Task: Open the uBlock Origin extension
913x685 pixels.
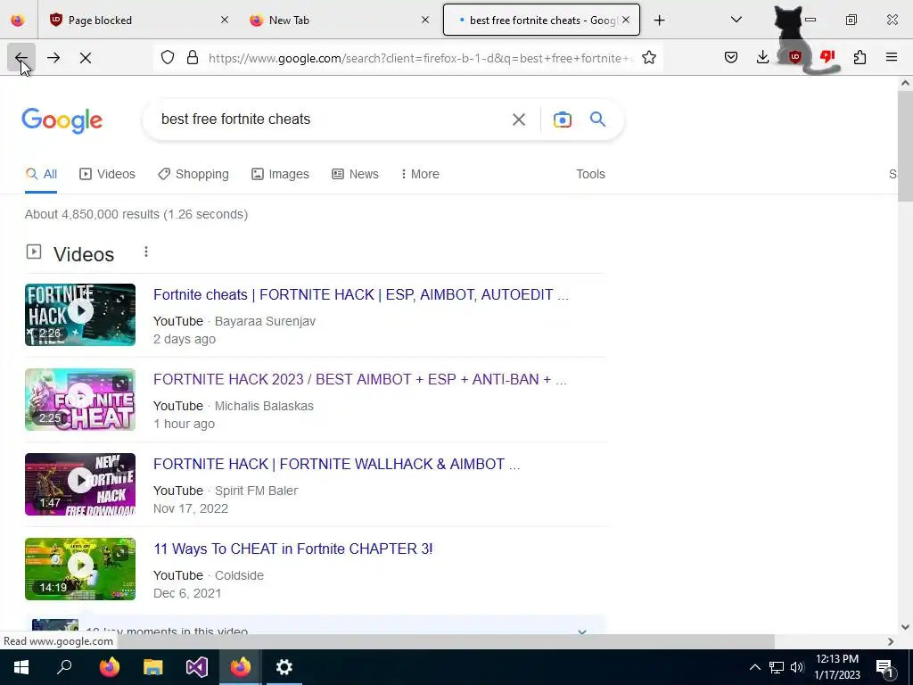Action: pyautogui.click(x=794, y=57)
